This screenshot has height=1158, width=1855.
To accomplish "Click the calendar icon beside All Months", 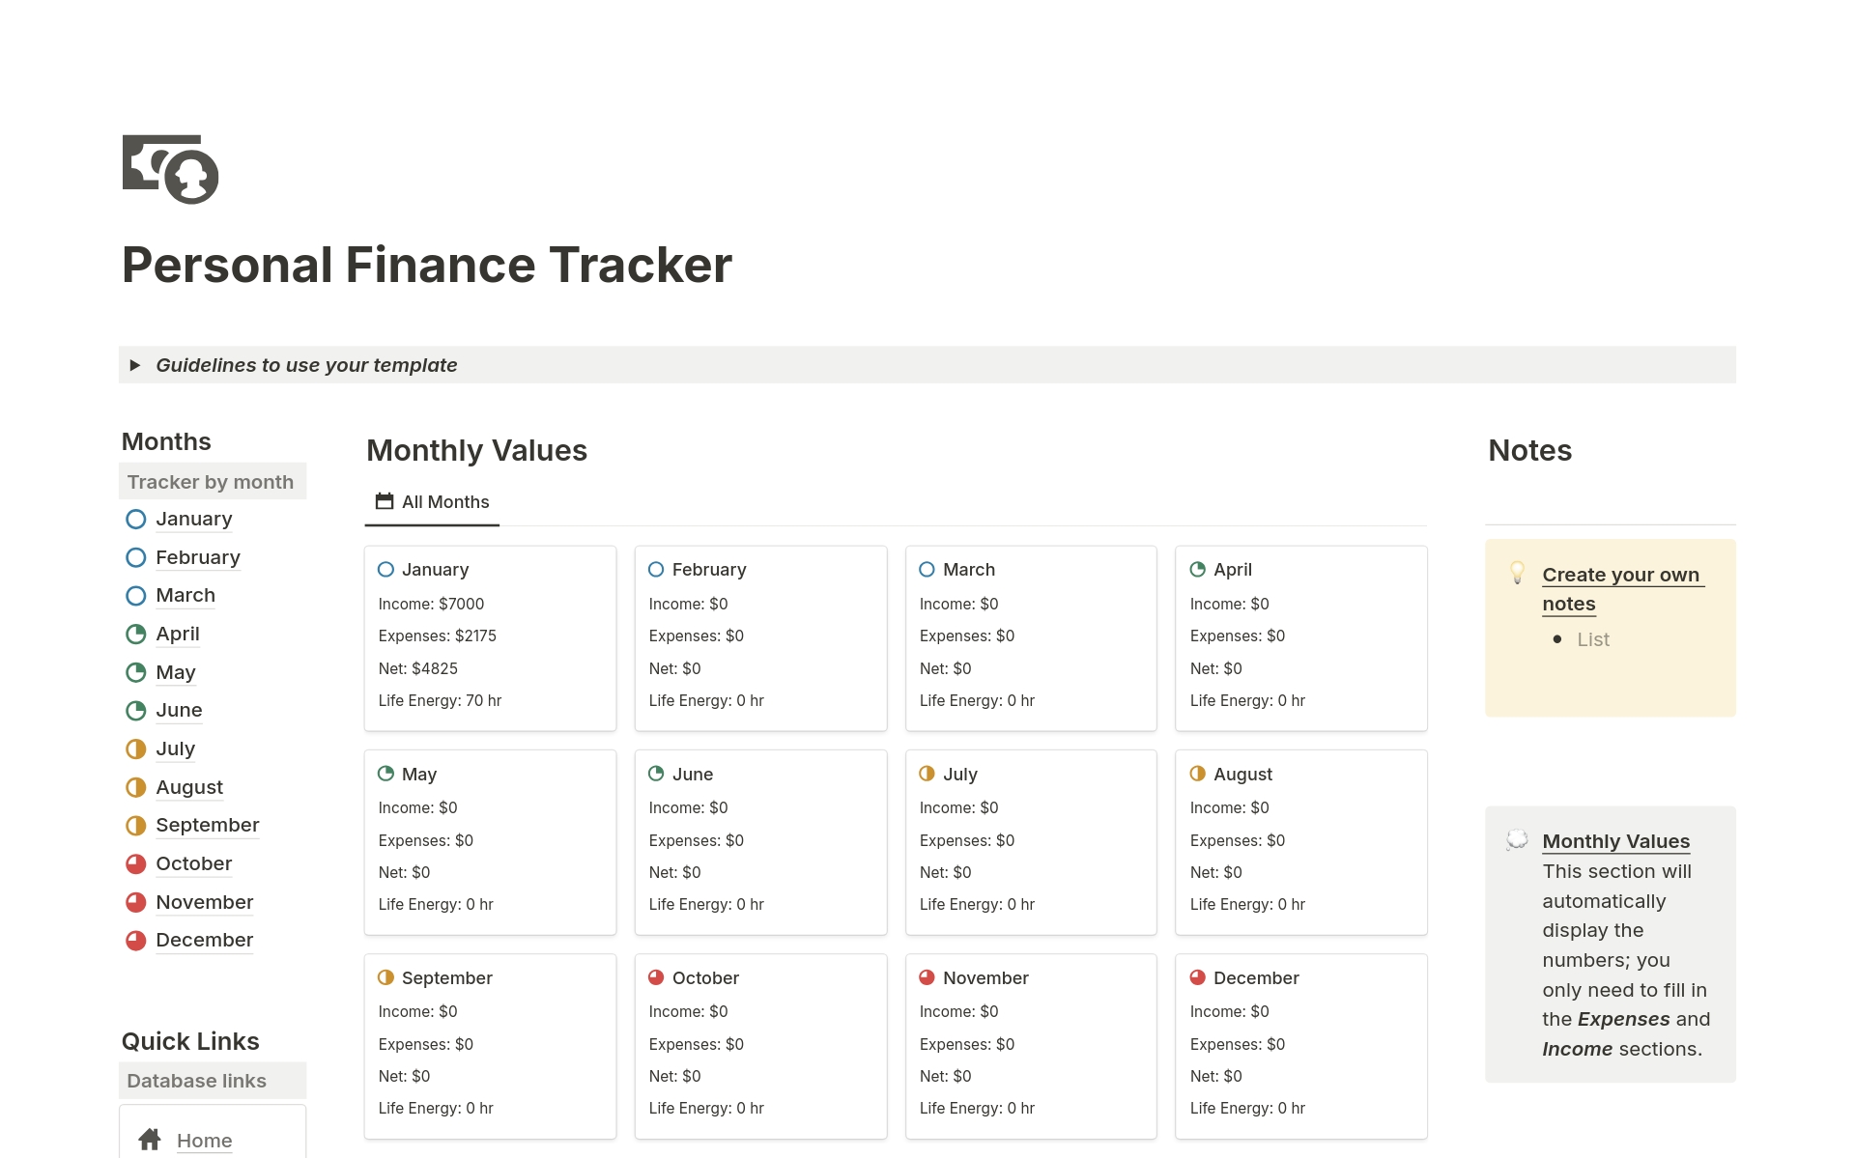I will coord(384,501).
